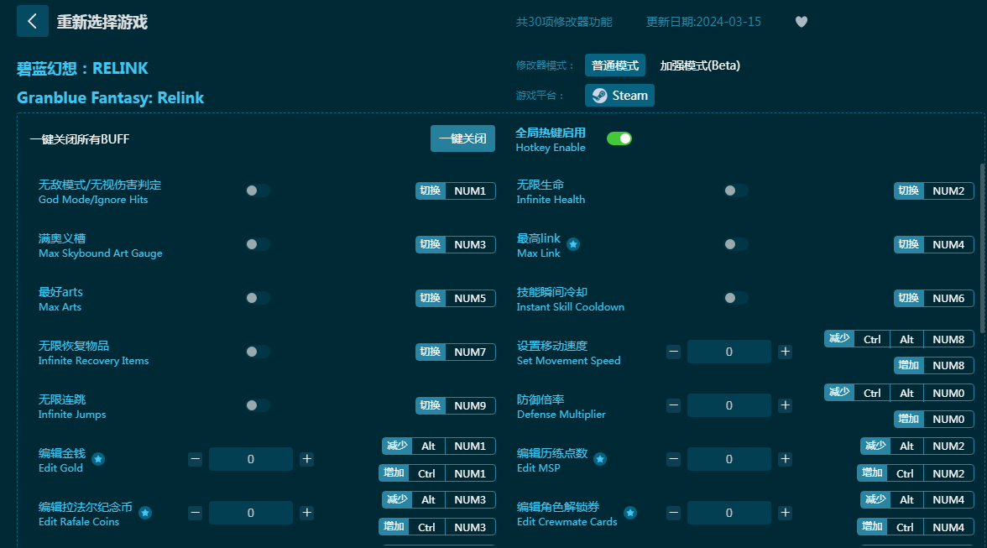The width and height of the screenshot is (987, 548).
Task: Click the 减少 Alt NUM2 Edit MSP hotkey
Action: click(917, 446)
